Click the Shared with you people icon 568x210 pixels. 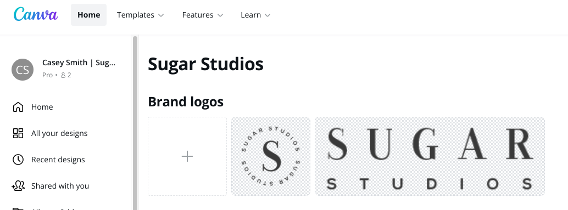[18, 186]
